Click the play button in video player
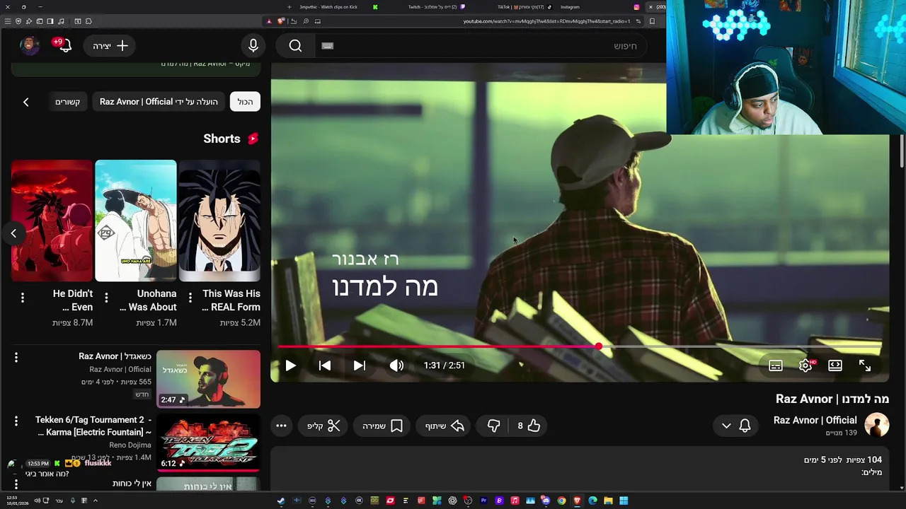Screen dimensions: 906x509 click(290, 365)
